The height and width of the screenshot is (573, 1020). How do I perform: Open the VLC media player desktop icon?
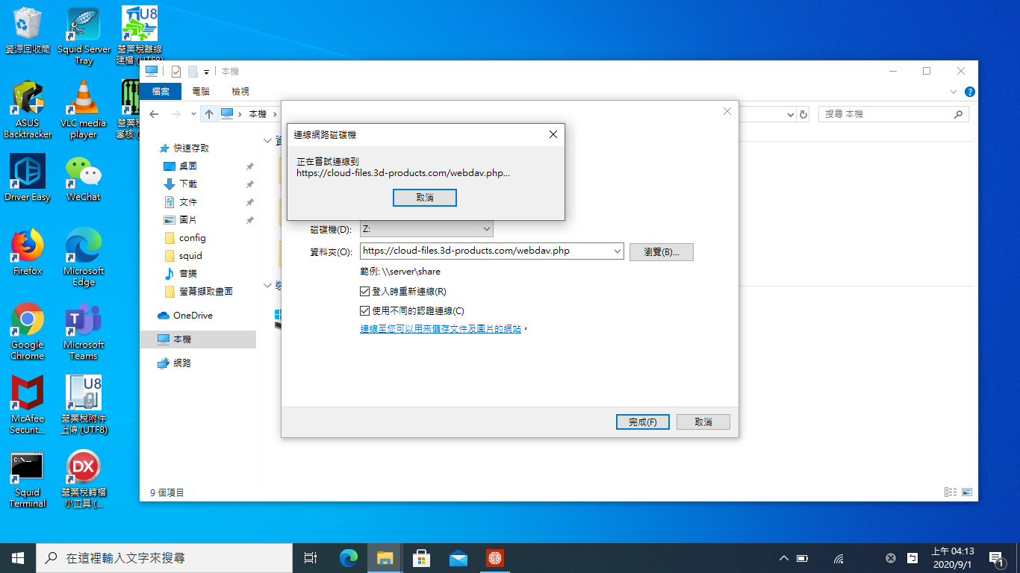pos(84,100)
